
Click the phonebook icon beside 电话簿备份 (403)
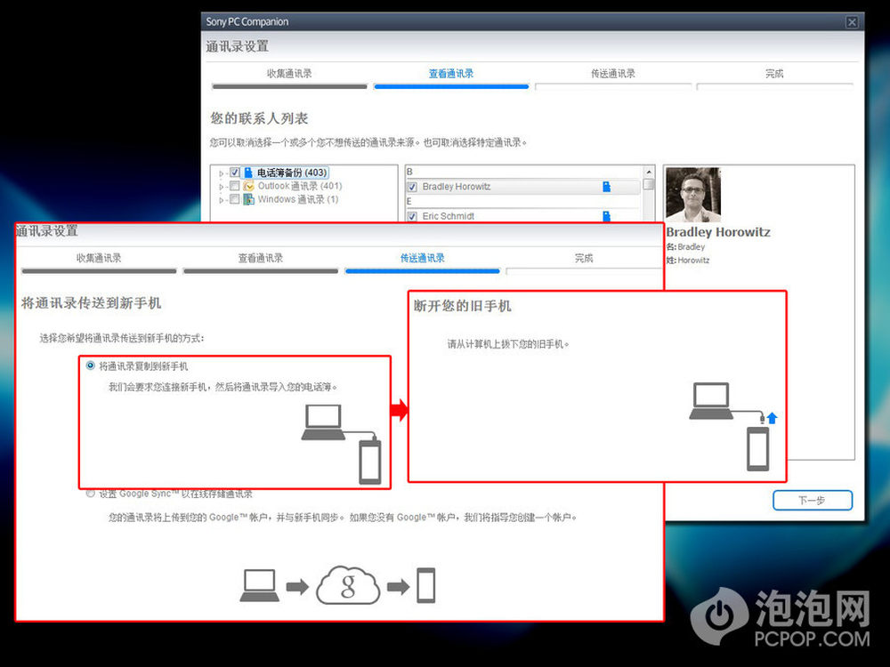click(x=248, y=173)
